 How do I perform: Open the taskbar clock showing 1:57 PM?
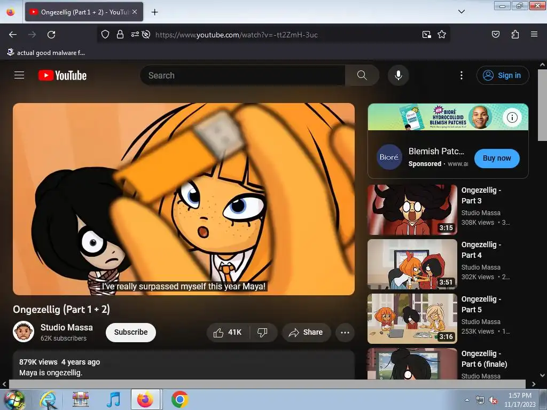pyautogui.click(x=520, y=400)
